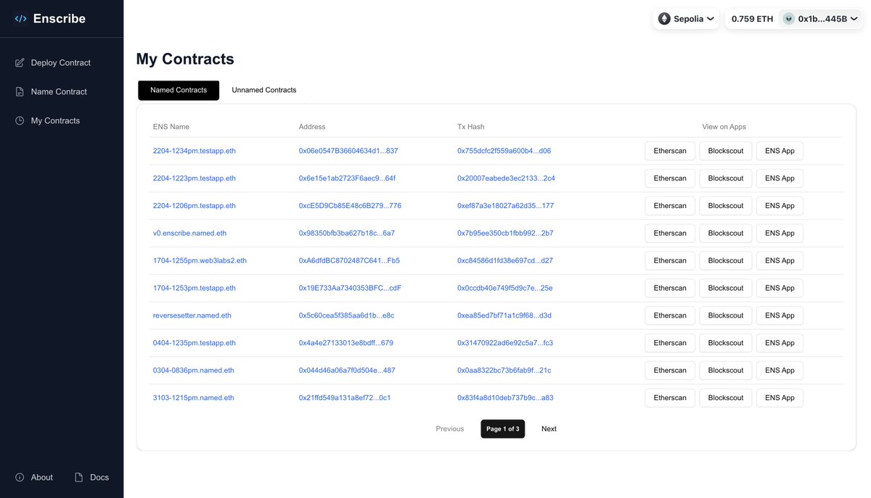Open the 2204-1223pm.testapp.eth ENS name
The height and width of the screenshot is (498, 871).
point(195,178)
